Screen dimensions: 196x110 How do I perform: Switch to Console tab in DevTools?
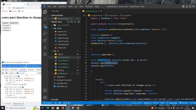click(x=23, y=70)
